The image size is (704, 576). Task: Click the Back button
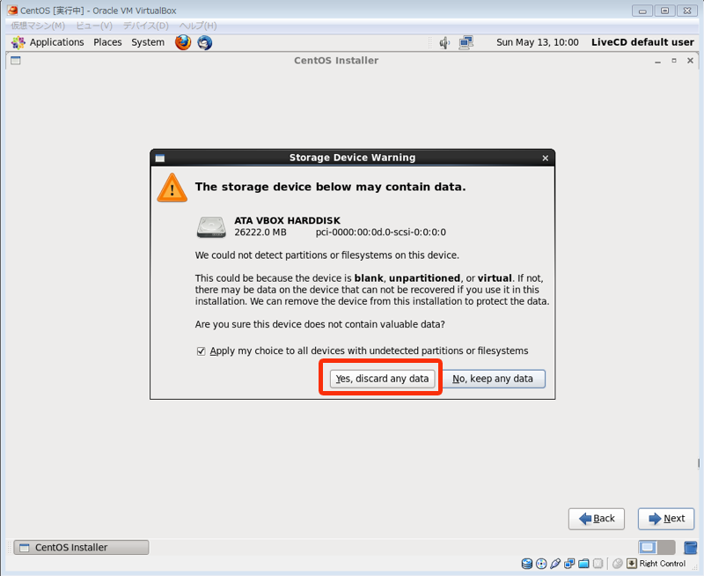pos(597,519)
